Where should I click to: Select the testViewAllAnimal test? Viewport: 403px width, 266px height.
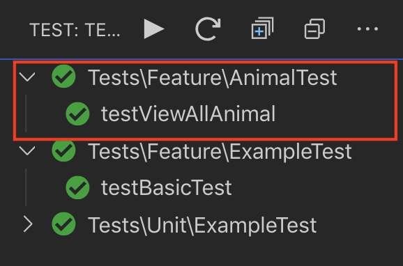point(188,114)
